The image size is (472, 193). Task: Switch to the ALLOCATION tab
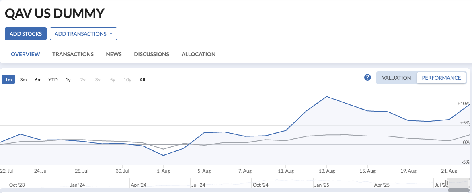click(198, 55)
